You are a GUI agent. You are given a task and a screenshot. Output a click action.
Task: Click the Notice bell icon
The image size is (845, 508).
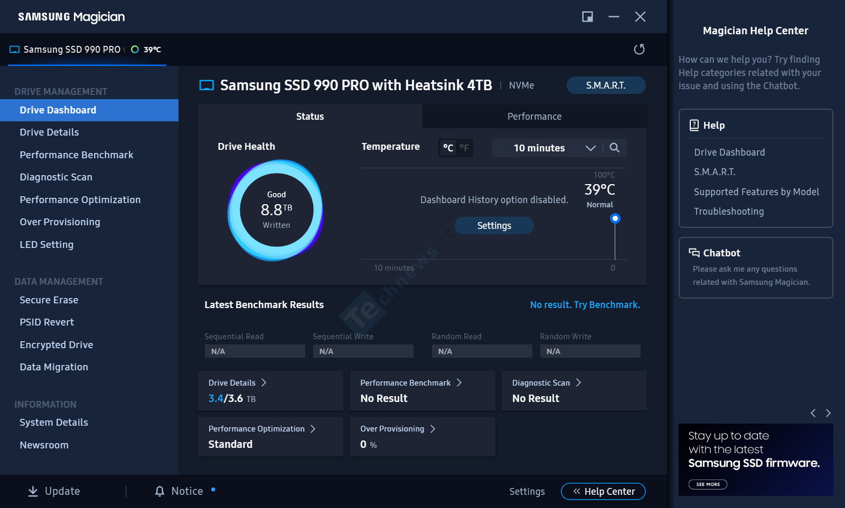(x=159, y=491)
